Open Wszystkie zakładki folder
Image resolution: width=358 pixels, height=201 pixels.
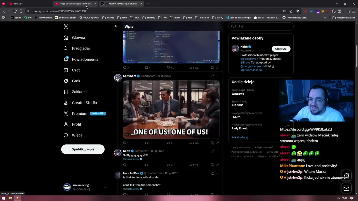344,18
